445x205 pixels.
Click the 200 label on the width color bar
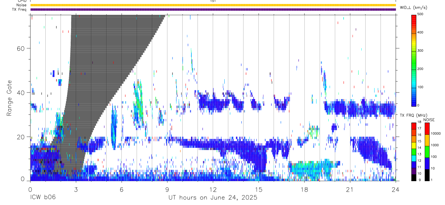pos(420,69)
